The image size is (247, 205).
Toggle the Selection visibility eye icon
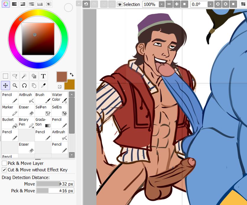click(x=120, y=4)
